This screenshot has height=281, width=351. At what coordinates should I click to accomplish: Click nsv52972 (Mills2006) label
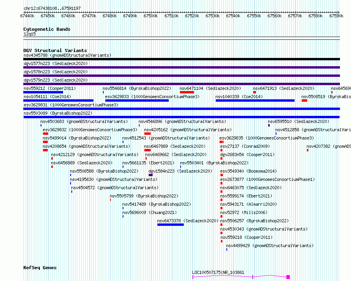pos(244,212)
